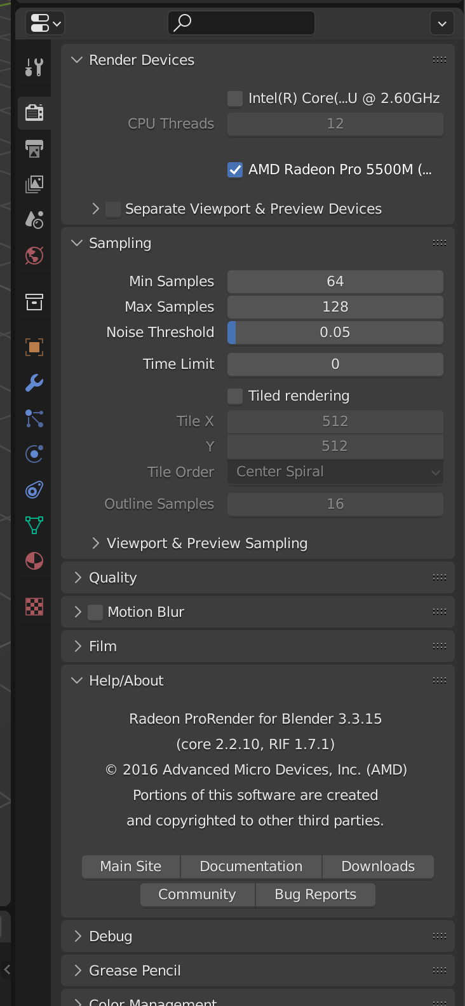Open the editor type selector
The image size is (465, 1006).
pos(44,23)
